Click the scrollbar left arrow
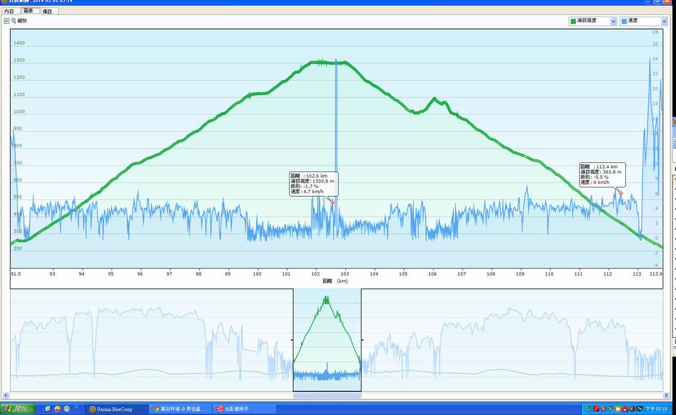Image resolution: width=676 pixels, height=415 pixels. pyautogui.click(x=5, y=395)
